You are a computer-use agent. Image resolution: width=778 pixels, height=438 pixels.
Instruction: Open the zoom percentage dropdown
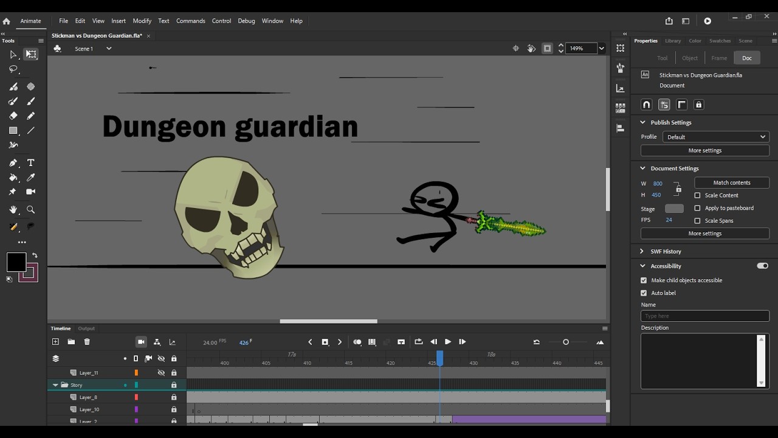tap(602, 49)
